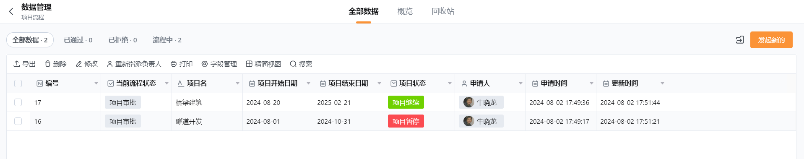Click the 发起新的 button
Image resolution: width=804 pixels, height=159 pixels.
(x=771, y=40)
